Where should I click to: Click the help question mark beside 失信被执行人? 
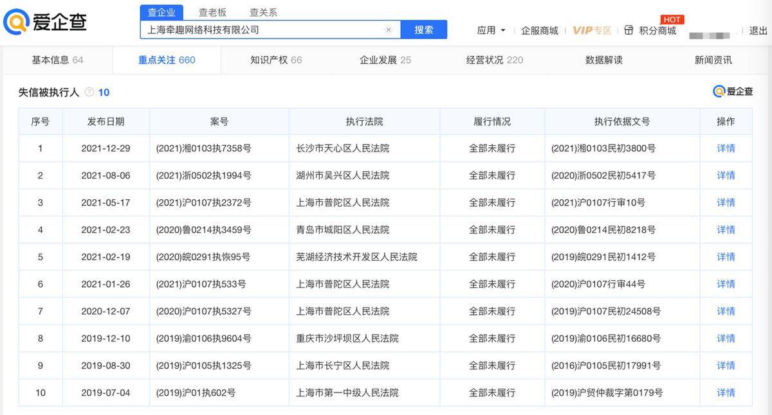pyautogui.click(x=88, y=93)
